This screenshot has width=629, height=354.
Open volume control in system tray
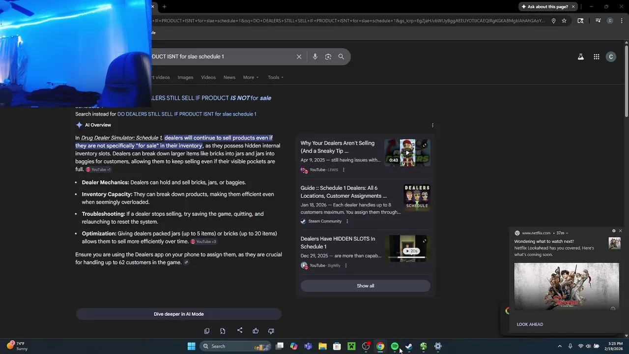(588, 347)
